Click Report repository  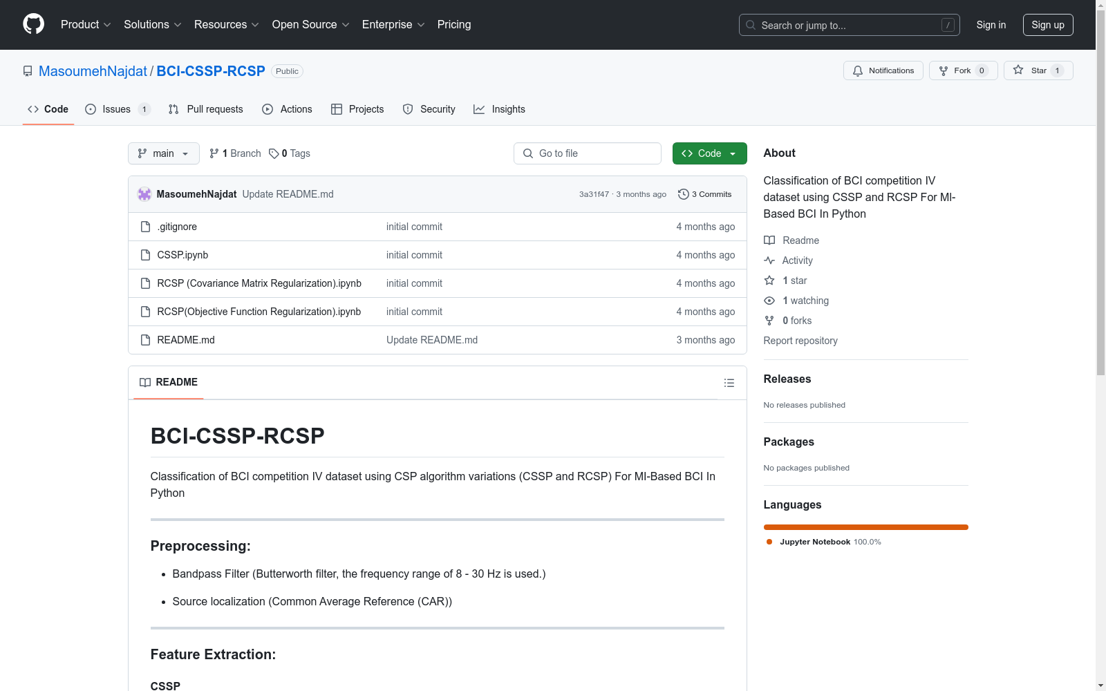[x=800, y=341]
